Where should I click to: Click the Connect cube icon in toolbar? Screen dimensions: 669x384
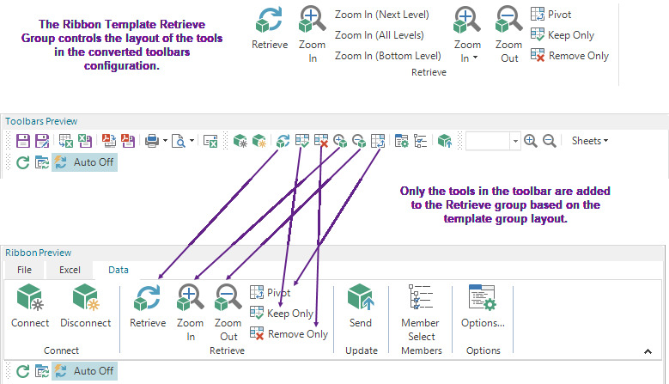[x=240, y=141]
